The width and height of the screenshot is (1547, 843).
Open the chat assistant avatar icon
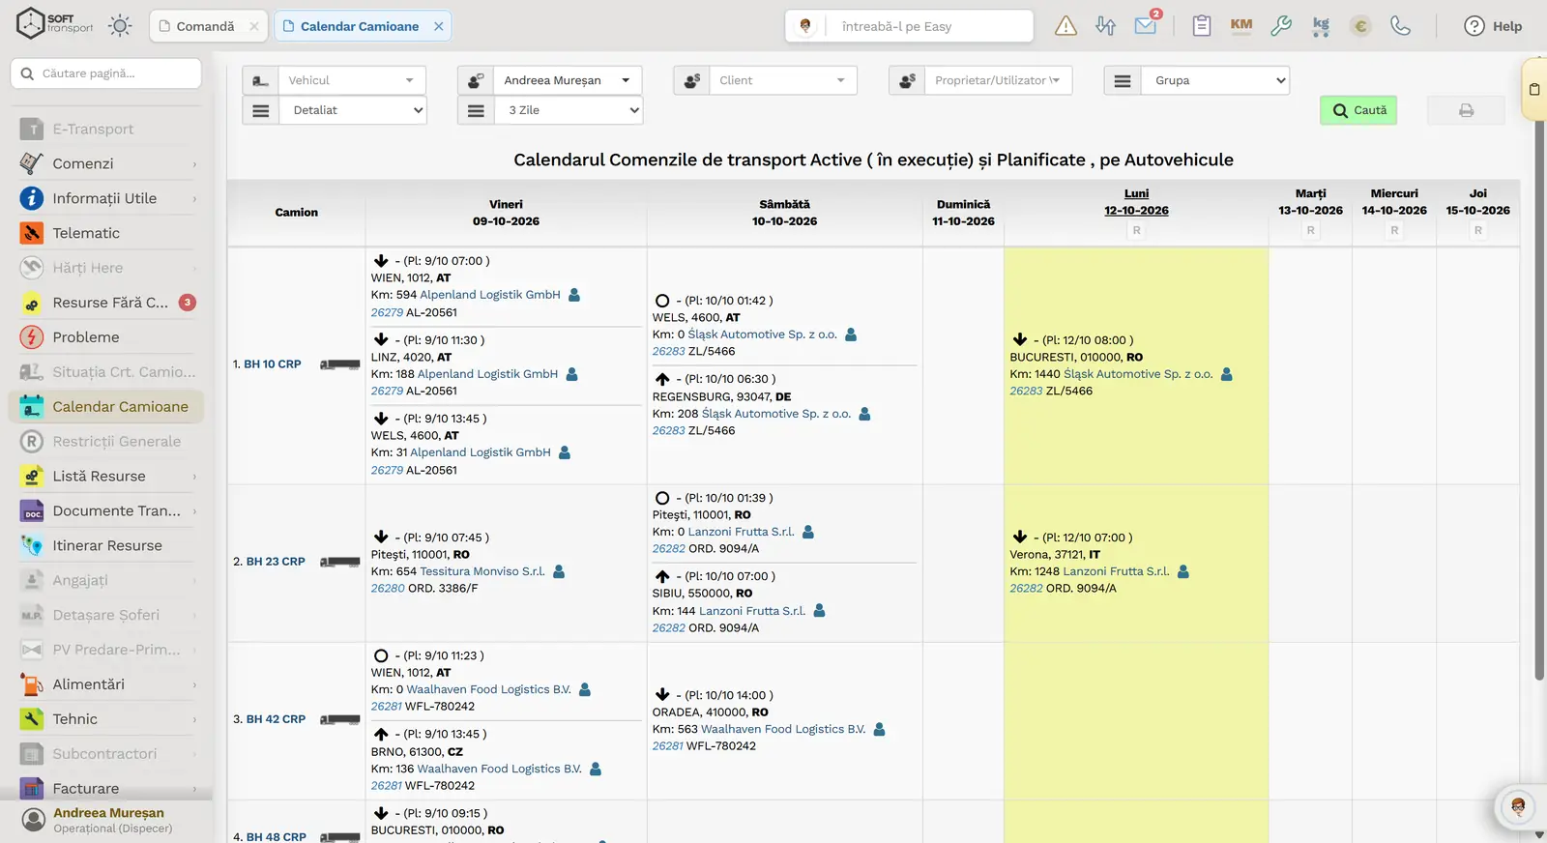(1518, 806)
